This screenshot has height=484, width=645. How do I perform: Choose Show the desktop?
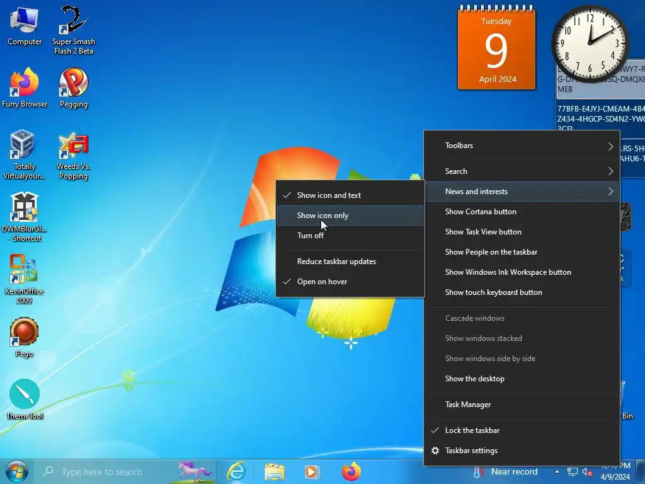point(522,379)
